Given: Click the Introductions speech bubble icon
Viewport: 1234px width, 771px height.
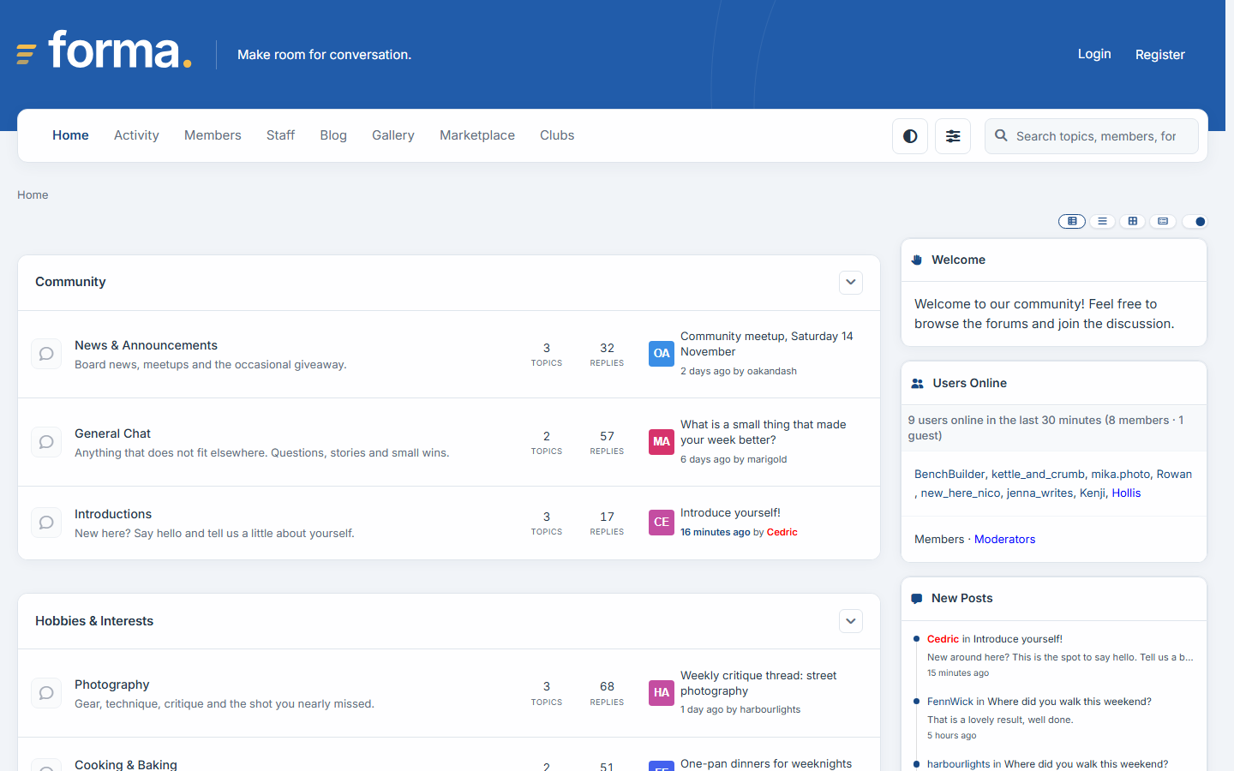Looking at the screenshot, I should [46, 523].
